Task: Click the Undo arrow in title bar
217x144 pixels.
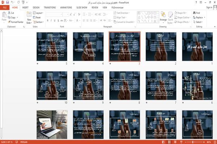Action: [x=12, y=2]
